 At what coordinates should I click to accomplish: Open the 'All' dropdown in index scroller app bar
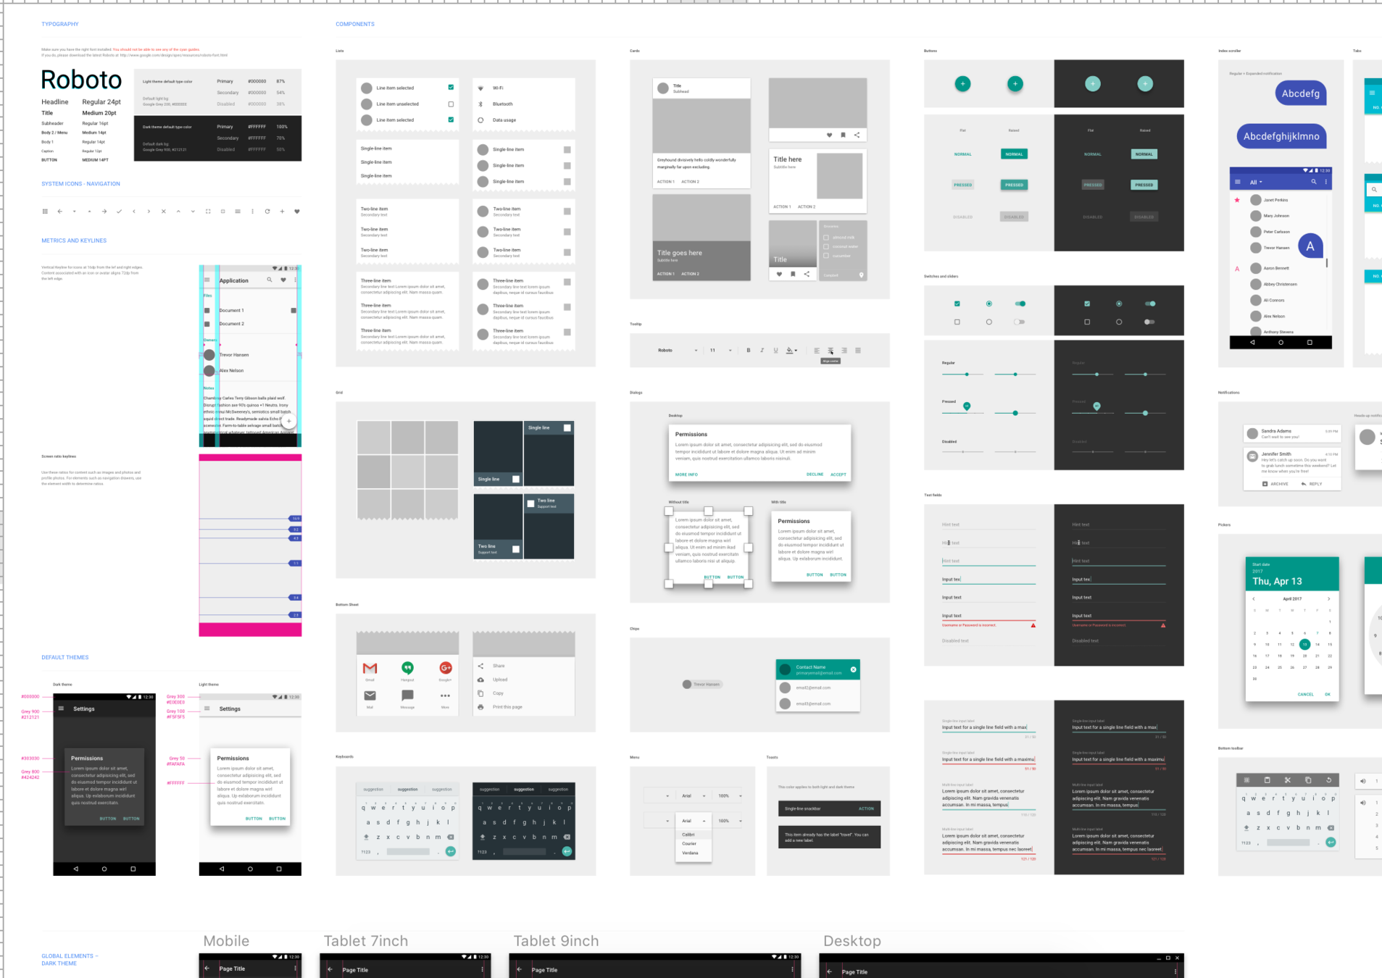(x=1256, y=183)
